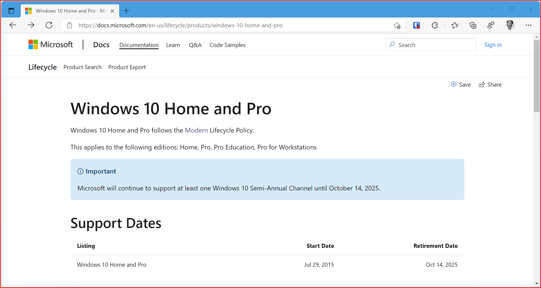This screenshot has height=288, width=541.
Task: Open the user profile avatar
Action: [x=510, y=25]
